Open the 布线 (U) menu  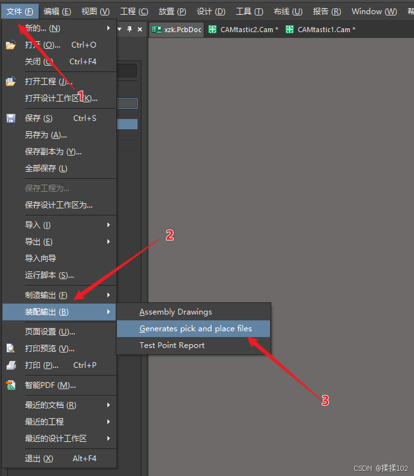(x=288, y=12)
